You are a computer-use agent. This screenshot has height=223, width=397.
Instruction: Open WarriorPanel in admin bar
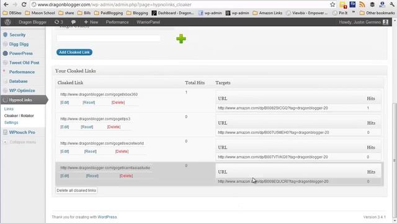point(148,22)
